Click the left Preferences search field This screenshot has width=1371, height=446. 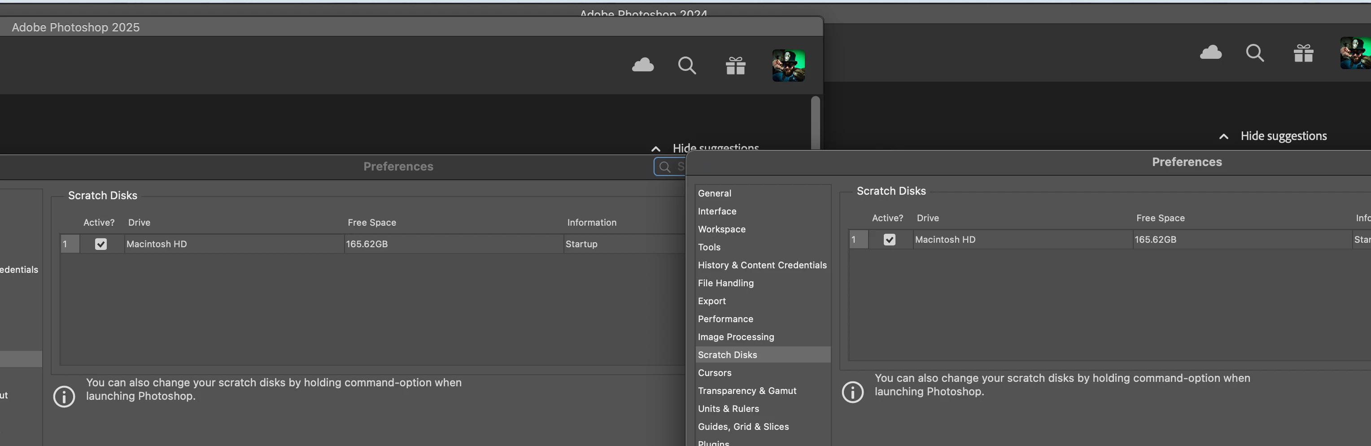point(669,166)
